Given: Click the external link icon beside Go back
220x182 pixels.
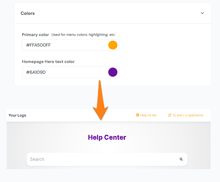Looking at the screenshot, I should [x=169, y=115].
